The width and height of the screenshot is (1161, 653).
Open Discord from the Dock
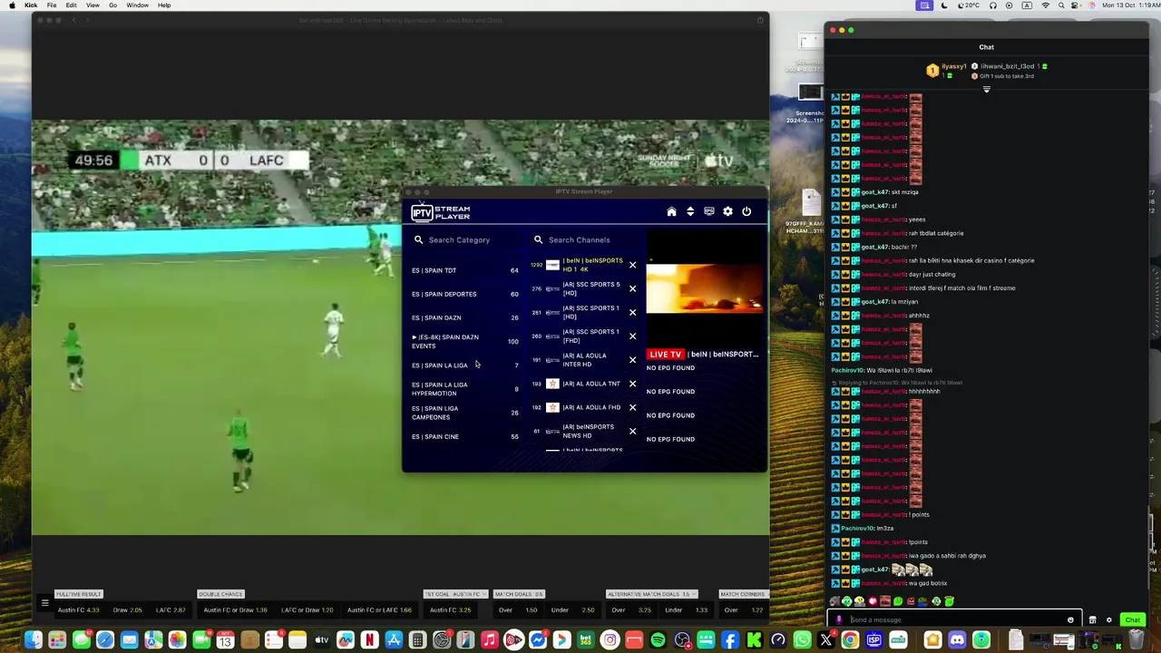(957, 641)
